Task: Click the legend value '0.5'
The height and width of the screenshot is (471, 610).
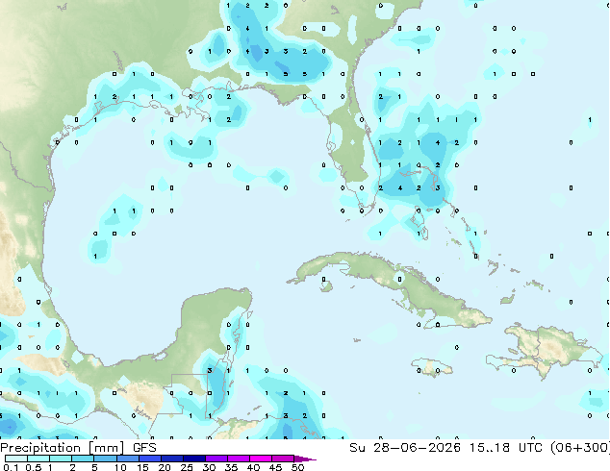Action: pos(33,467)
